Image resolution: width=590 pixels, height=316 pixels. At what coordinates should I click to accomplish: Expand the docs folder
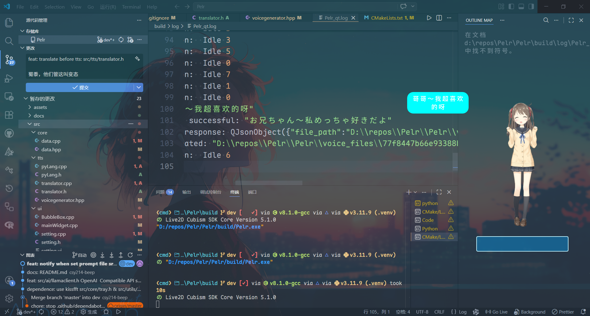tap(29, 116)
